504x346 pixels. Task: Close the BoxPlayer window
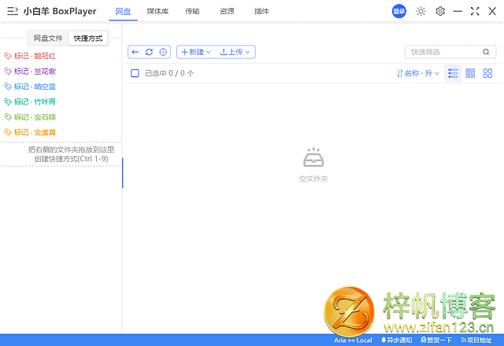coord(492,11)
